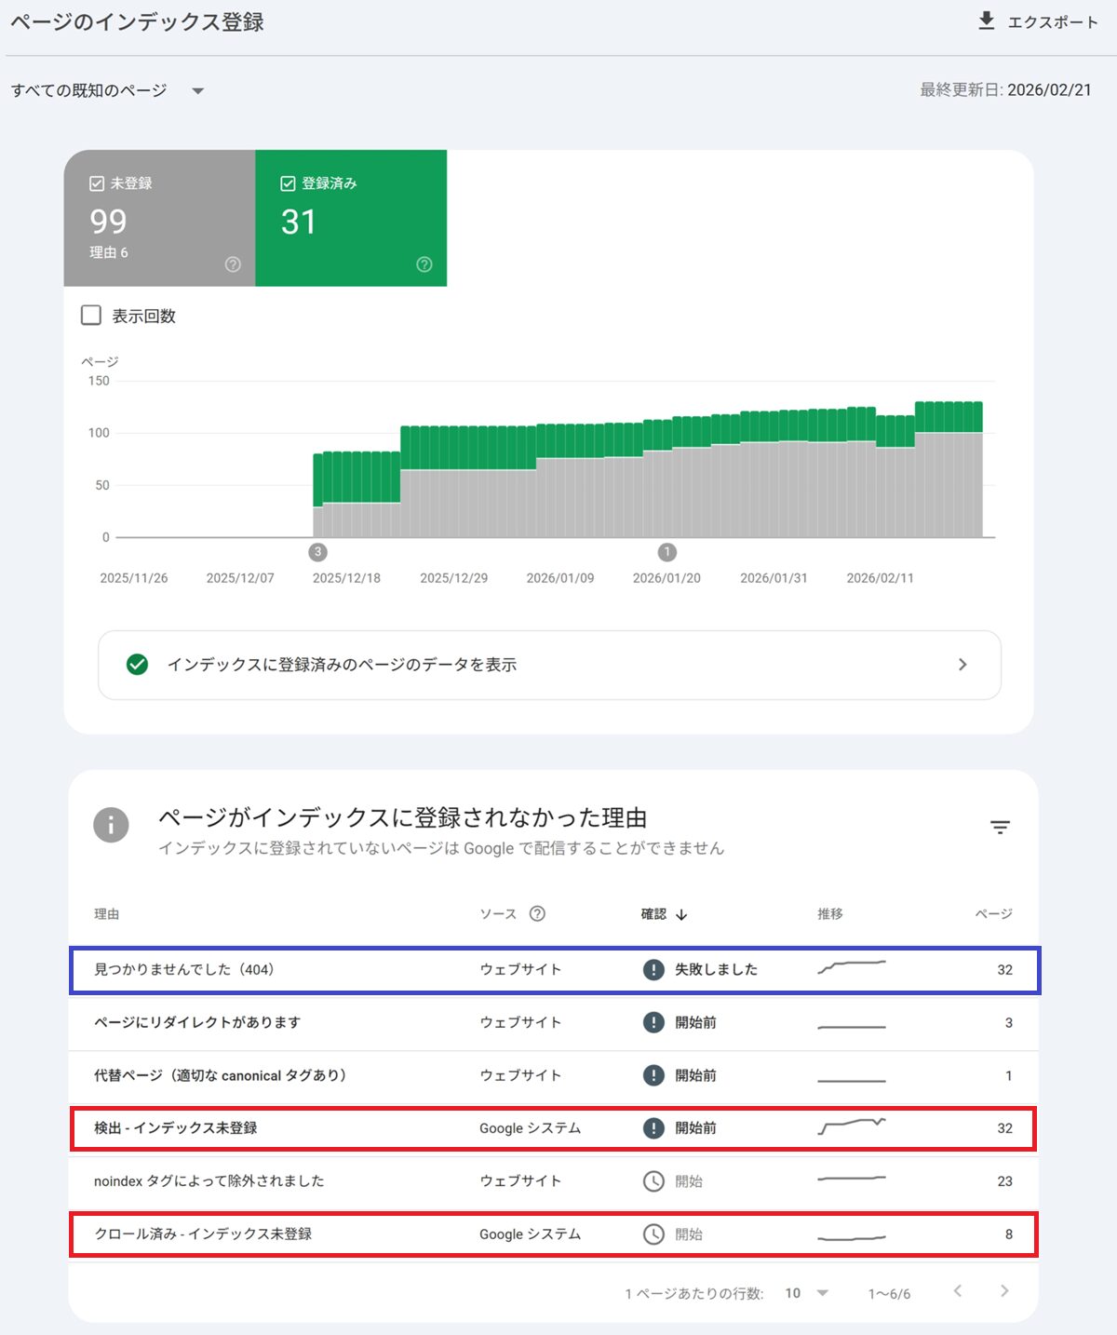The image size is (1117, 1335).
Task: Go to previous page of table rows
Action: tap(957, 1290)
